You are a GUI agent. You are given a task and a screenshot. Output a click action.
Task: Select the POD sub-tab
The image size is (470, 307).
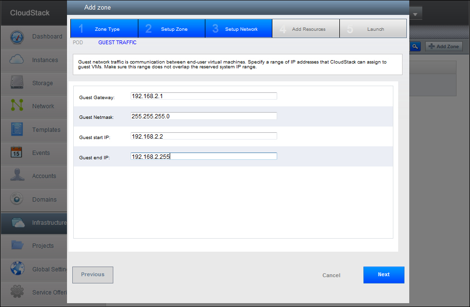pyautogui.click(x=78, y=42)
